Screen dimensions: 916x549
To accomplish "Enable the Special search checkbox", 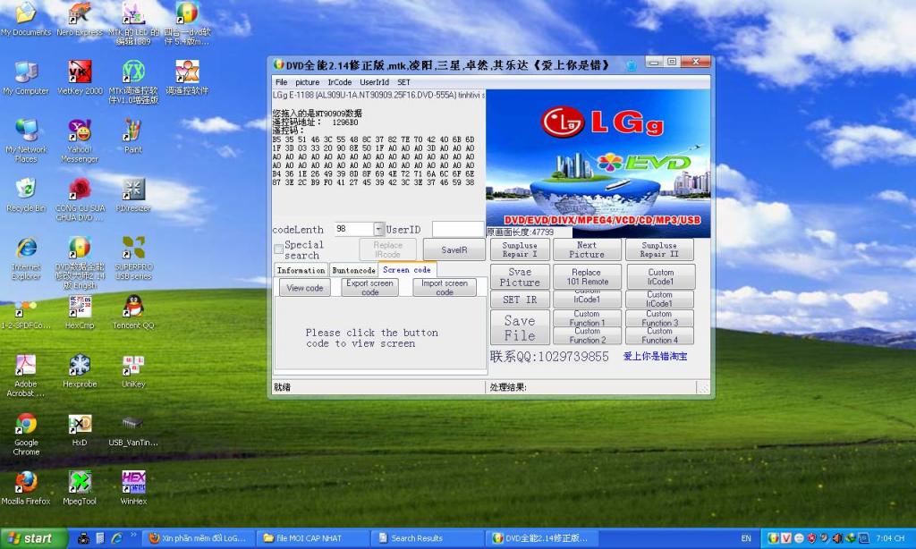I will click(278, 249).
